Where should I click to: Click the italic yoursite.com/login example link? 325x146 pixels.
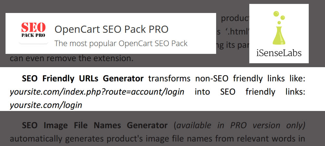click(x=46, y=105)
